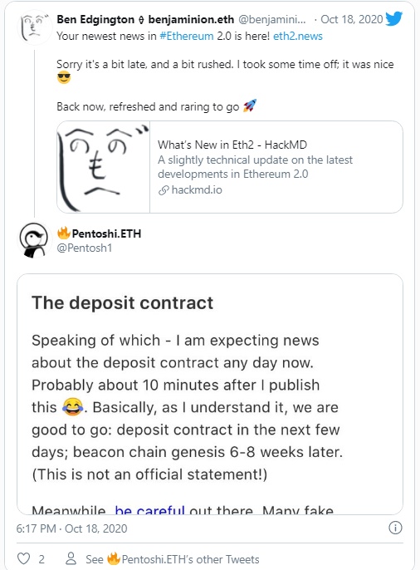This screenshot has height=570, width=420.
Task: Open the #Ethereum hashtag link
Action: point(187,36)
